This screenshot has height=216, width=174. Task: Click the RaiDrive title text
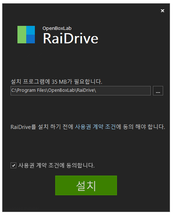[70, 38]
